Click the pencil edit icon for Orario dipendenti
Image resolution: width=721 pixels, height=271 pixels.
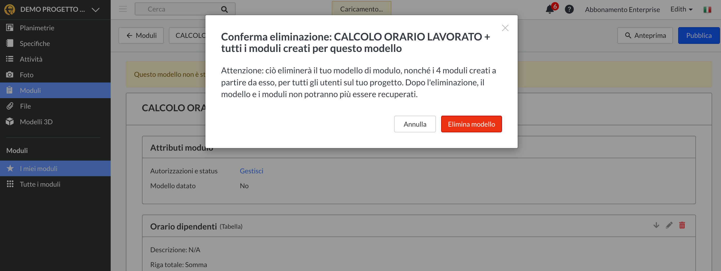coord(669,225)
